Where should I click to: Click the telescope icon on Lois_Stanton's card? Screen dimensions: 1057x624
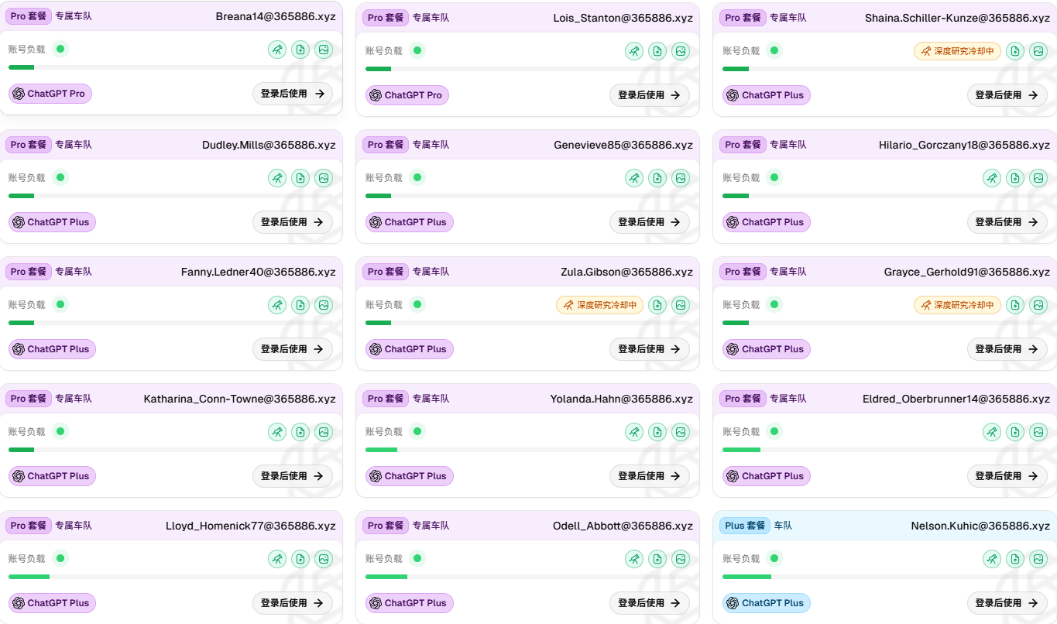point(634,51)
